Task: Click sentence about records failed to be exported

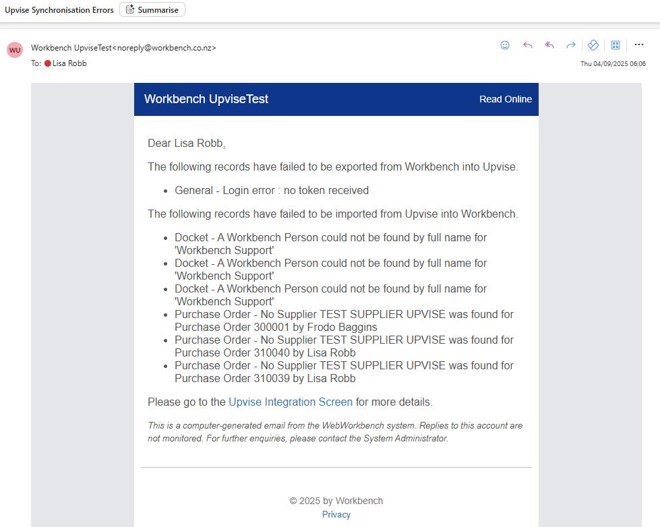Action: pyautogui.click(x=332, y=167)
